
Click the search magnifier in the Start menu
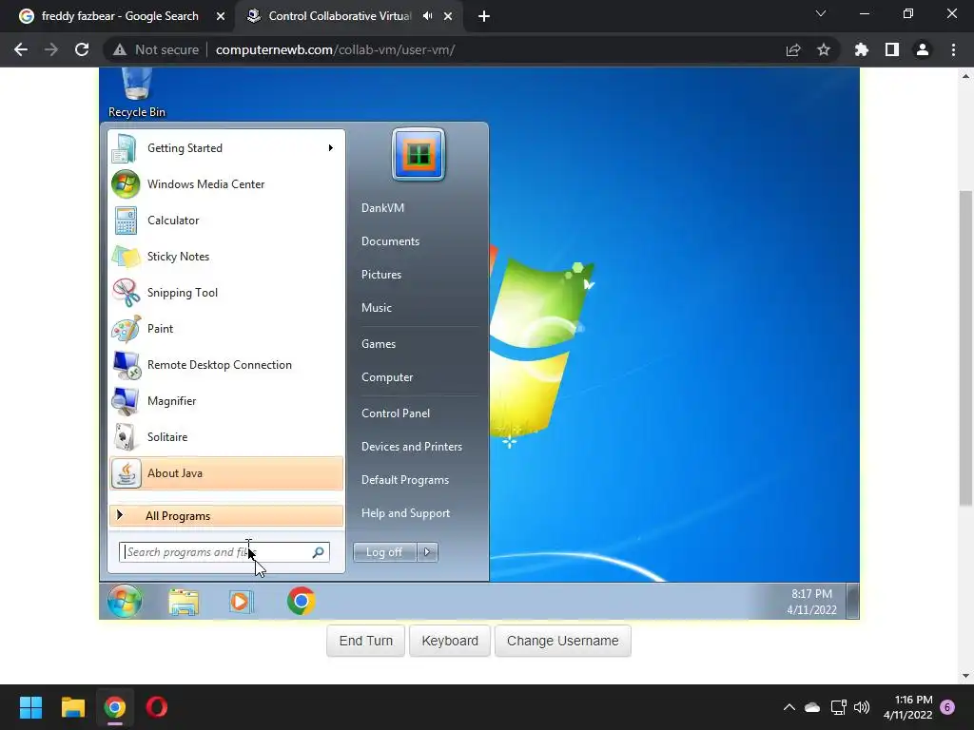coord(318,552)
